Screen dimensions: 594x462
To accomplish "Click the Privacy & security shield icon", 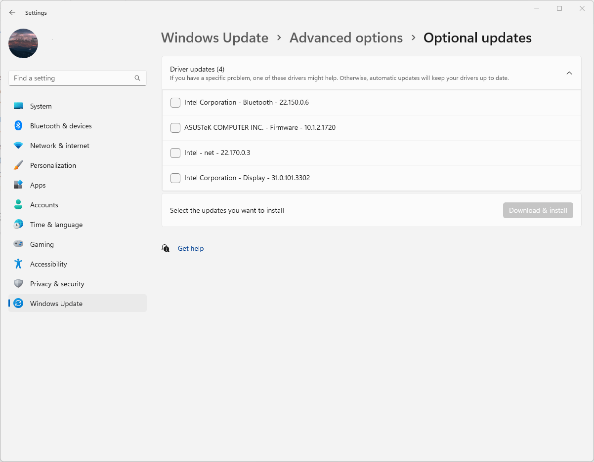I will pyautogui.click(x=18, y=284).
